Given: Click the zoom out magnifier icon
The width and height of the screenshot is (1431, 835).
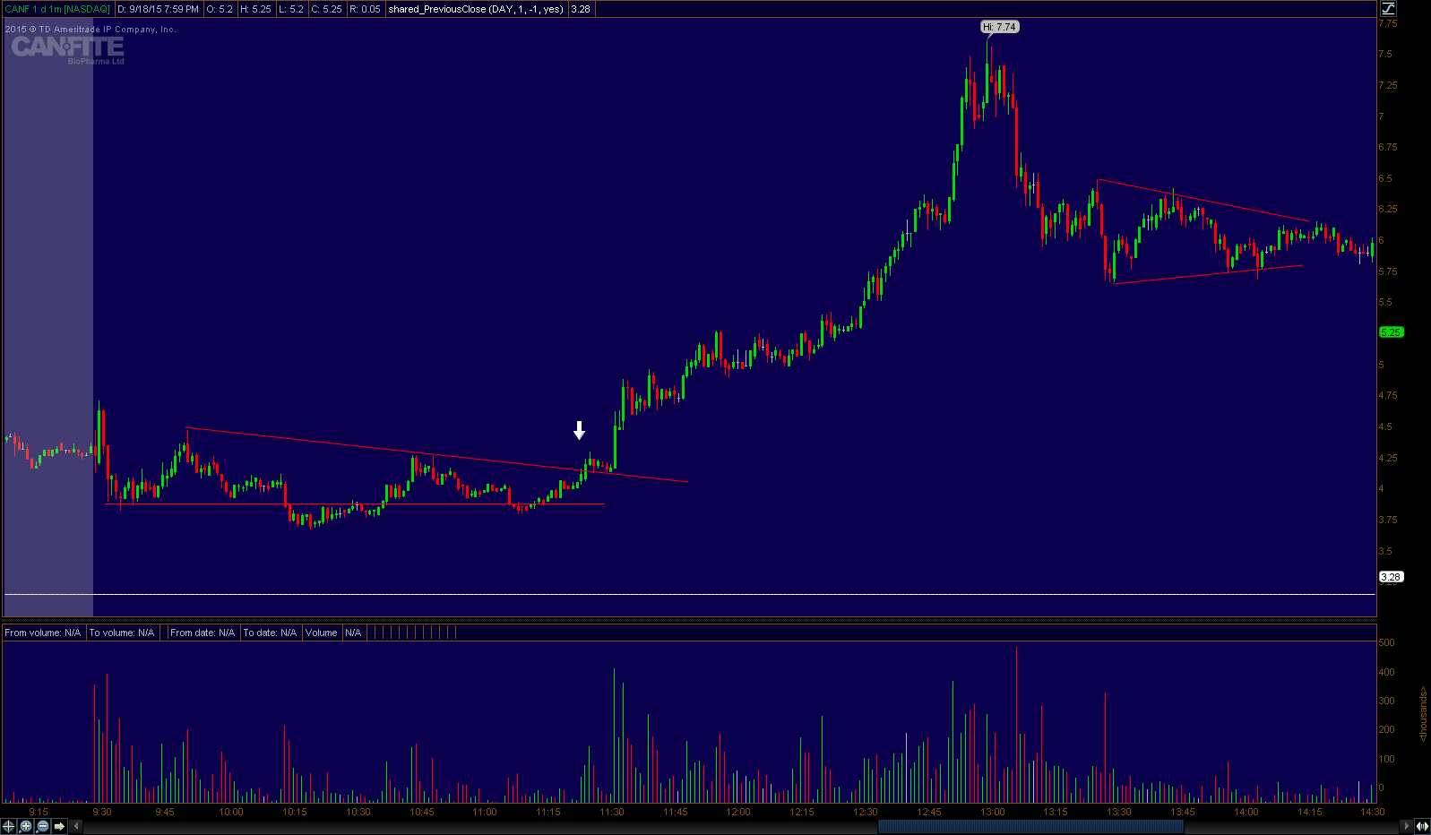Looking at the screenshot, I should click(x=42, y=826).
